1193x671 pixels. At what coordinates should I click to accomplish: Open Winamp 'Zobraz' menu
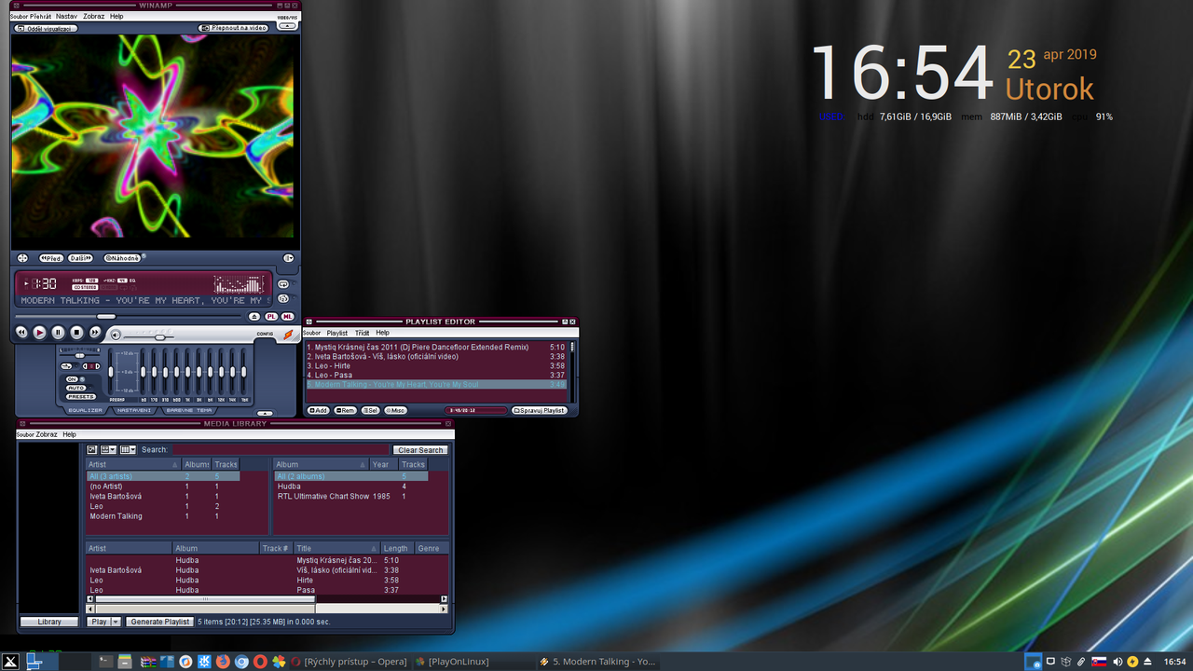click(93, 16)
